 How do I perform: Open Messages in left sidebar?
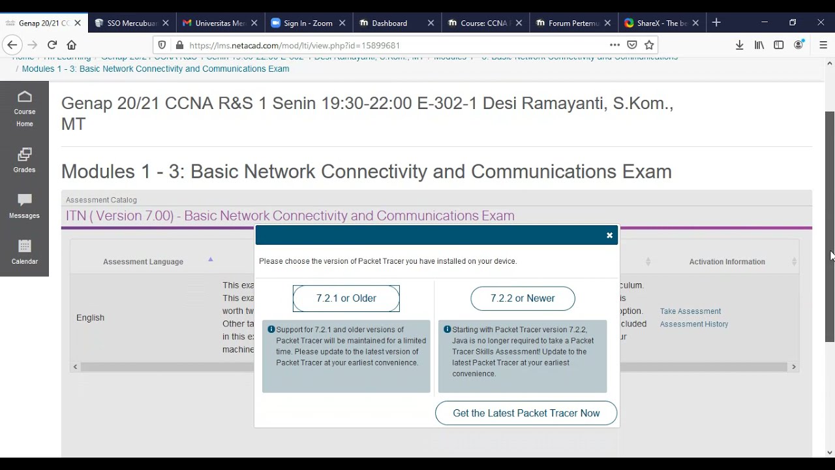coord(24,206)
